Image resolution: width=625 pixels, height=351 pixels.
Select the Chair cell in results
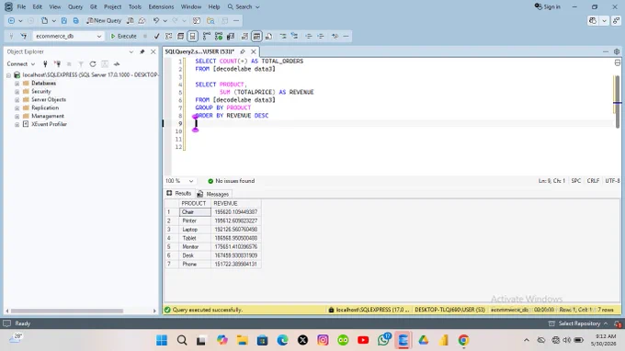[195, 212]
